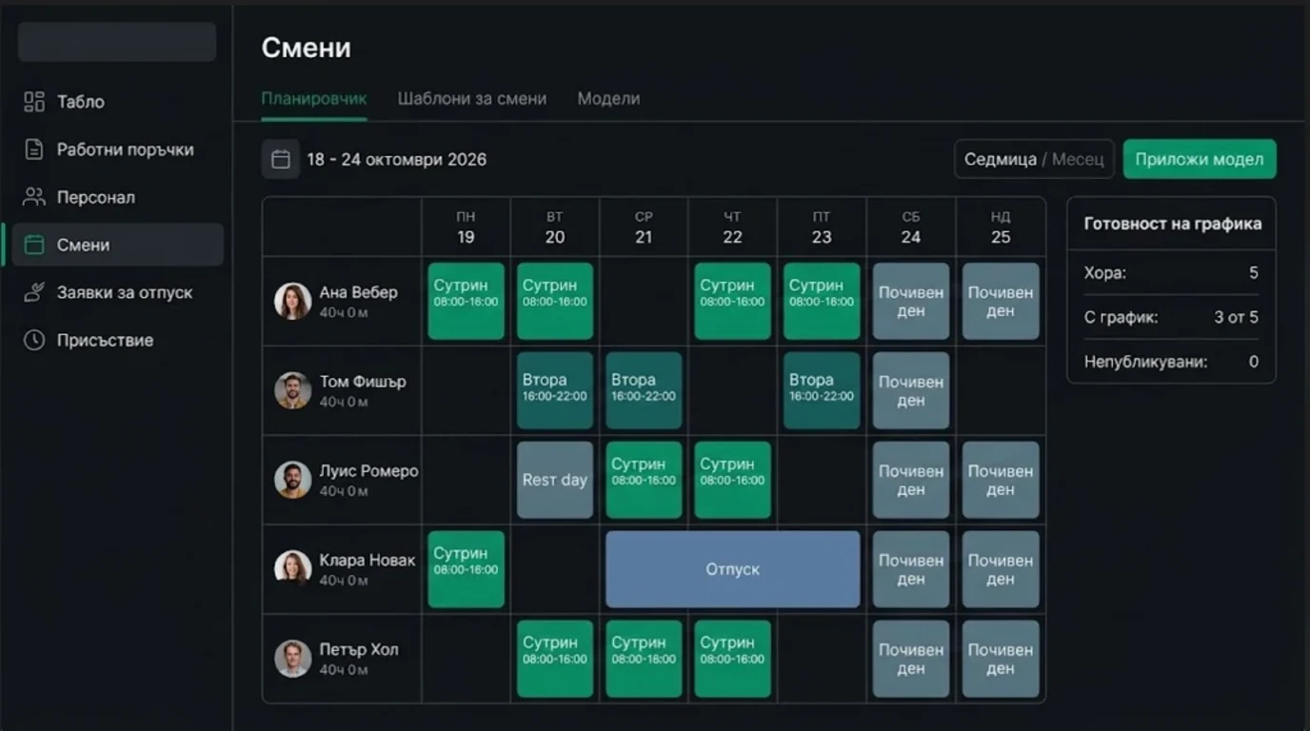The width and height of the screenshot is (1310, 731).
Task: Select Клара Новак's avatar
Action: click(x=292, y=569)
